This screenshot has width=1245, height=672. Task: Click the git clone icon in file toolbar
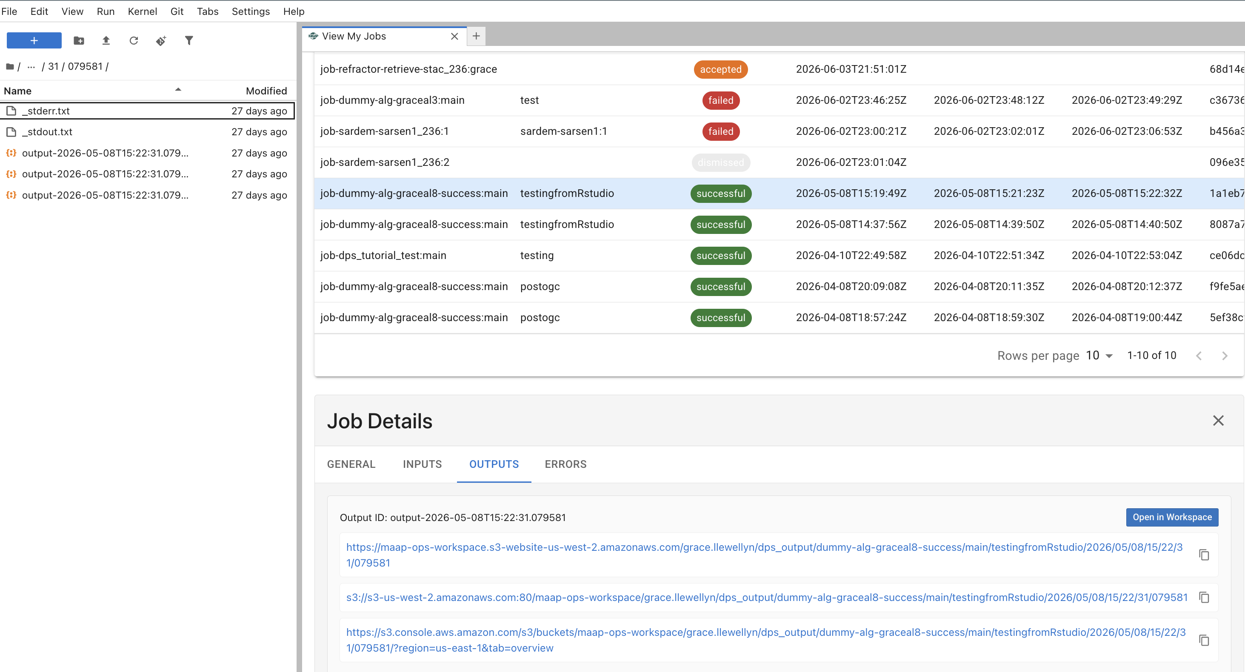161,40
